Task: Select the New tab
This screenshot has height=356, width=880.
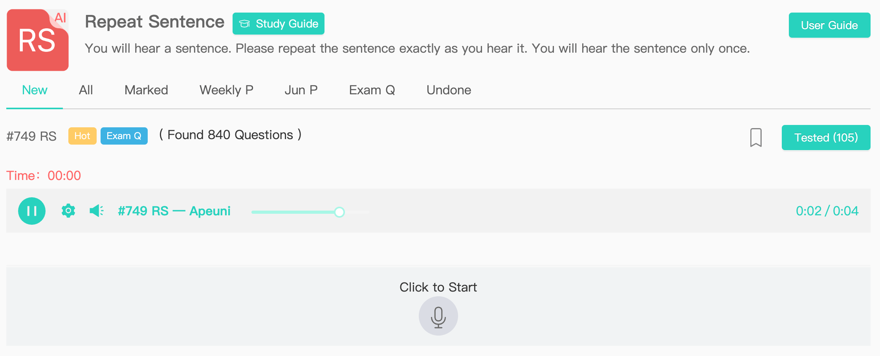Action: tap(35, 90)
